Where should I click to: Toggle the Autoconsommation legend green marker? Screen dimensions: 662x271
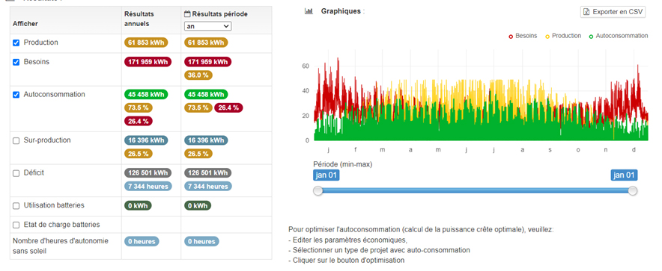point(591,37)
